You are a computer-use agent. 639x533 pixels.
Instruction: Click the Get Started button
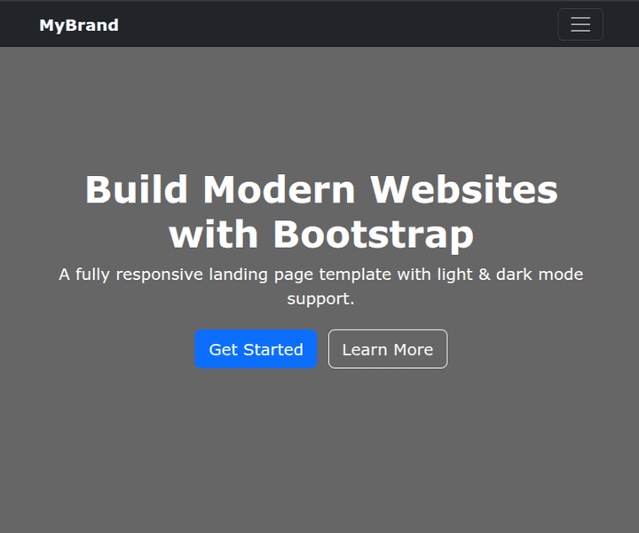pos(256,349)
